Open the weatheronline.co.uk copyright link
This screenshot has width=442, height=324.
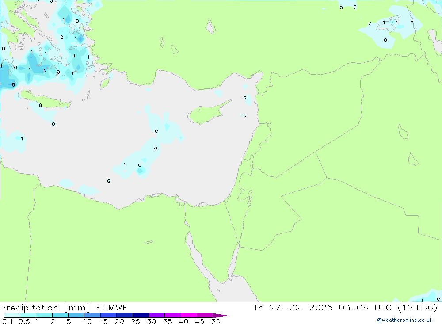tap(405, 320)
